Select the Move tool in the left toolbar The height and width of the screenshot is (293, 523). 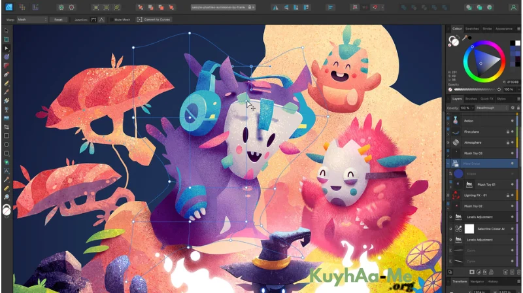pos(7,31)
